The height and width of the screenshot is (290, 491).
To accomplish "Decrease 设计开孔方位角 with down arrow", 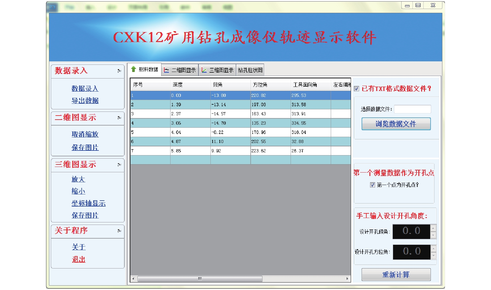I will click(x=433, y=255).
